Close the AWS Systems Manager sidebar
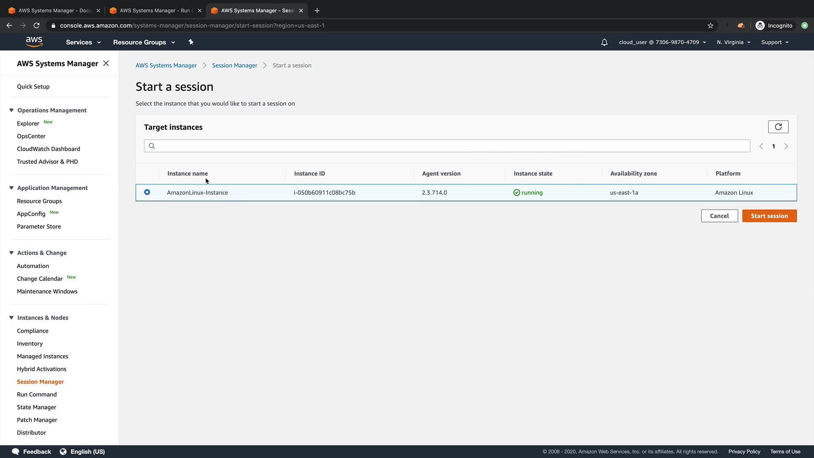The height and width of the screenshot is (458, 814). click(x=106, y=63)
